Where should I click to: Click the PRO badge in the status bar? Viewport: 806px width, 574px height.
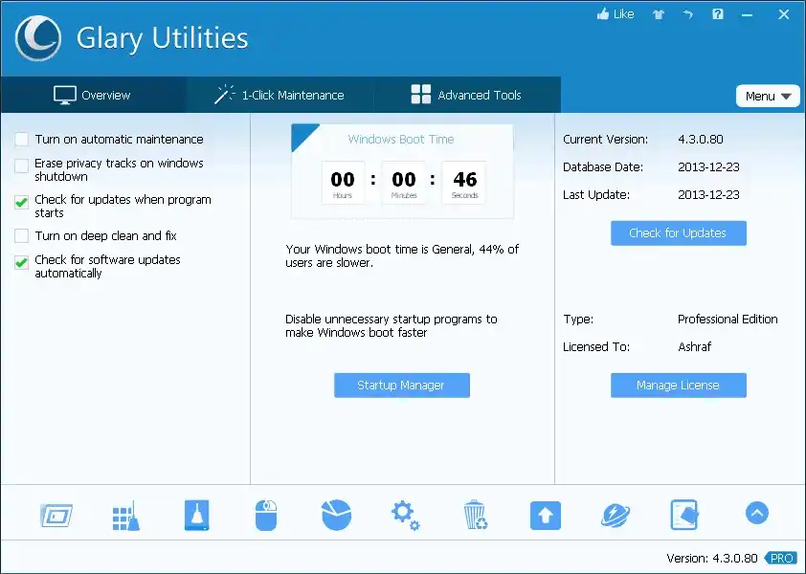pyautogui.click(x=780, y=558)
